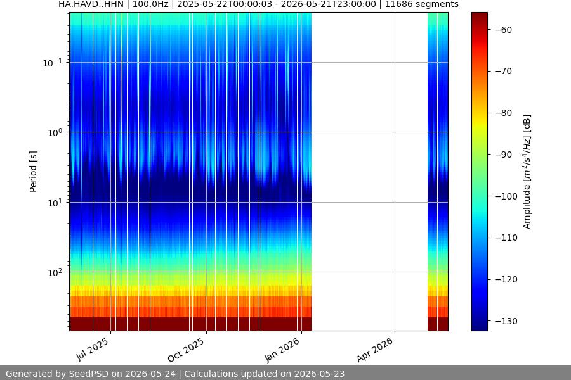This screenshot has height=380, width=571.
Task: Click the 10² period tick label
Action: 55,272
